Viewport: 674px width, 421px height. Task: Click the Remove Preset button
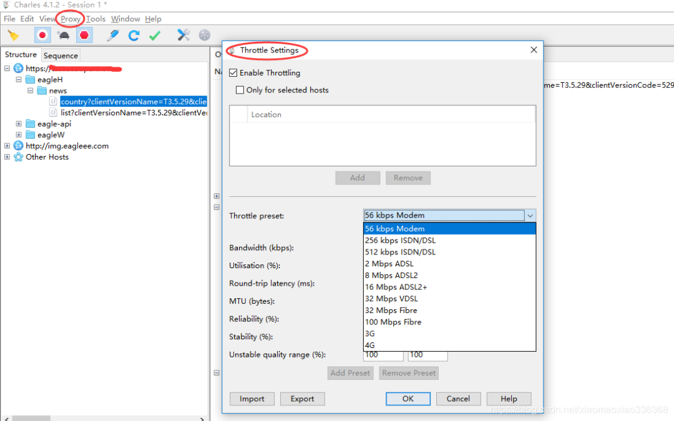click(409, 373)
